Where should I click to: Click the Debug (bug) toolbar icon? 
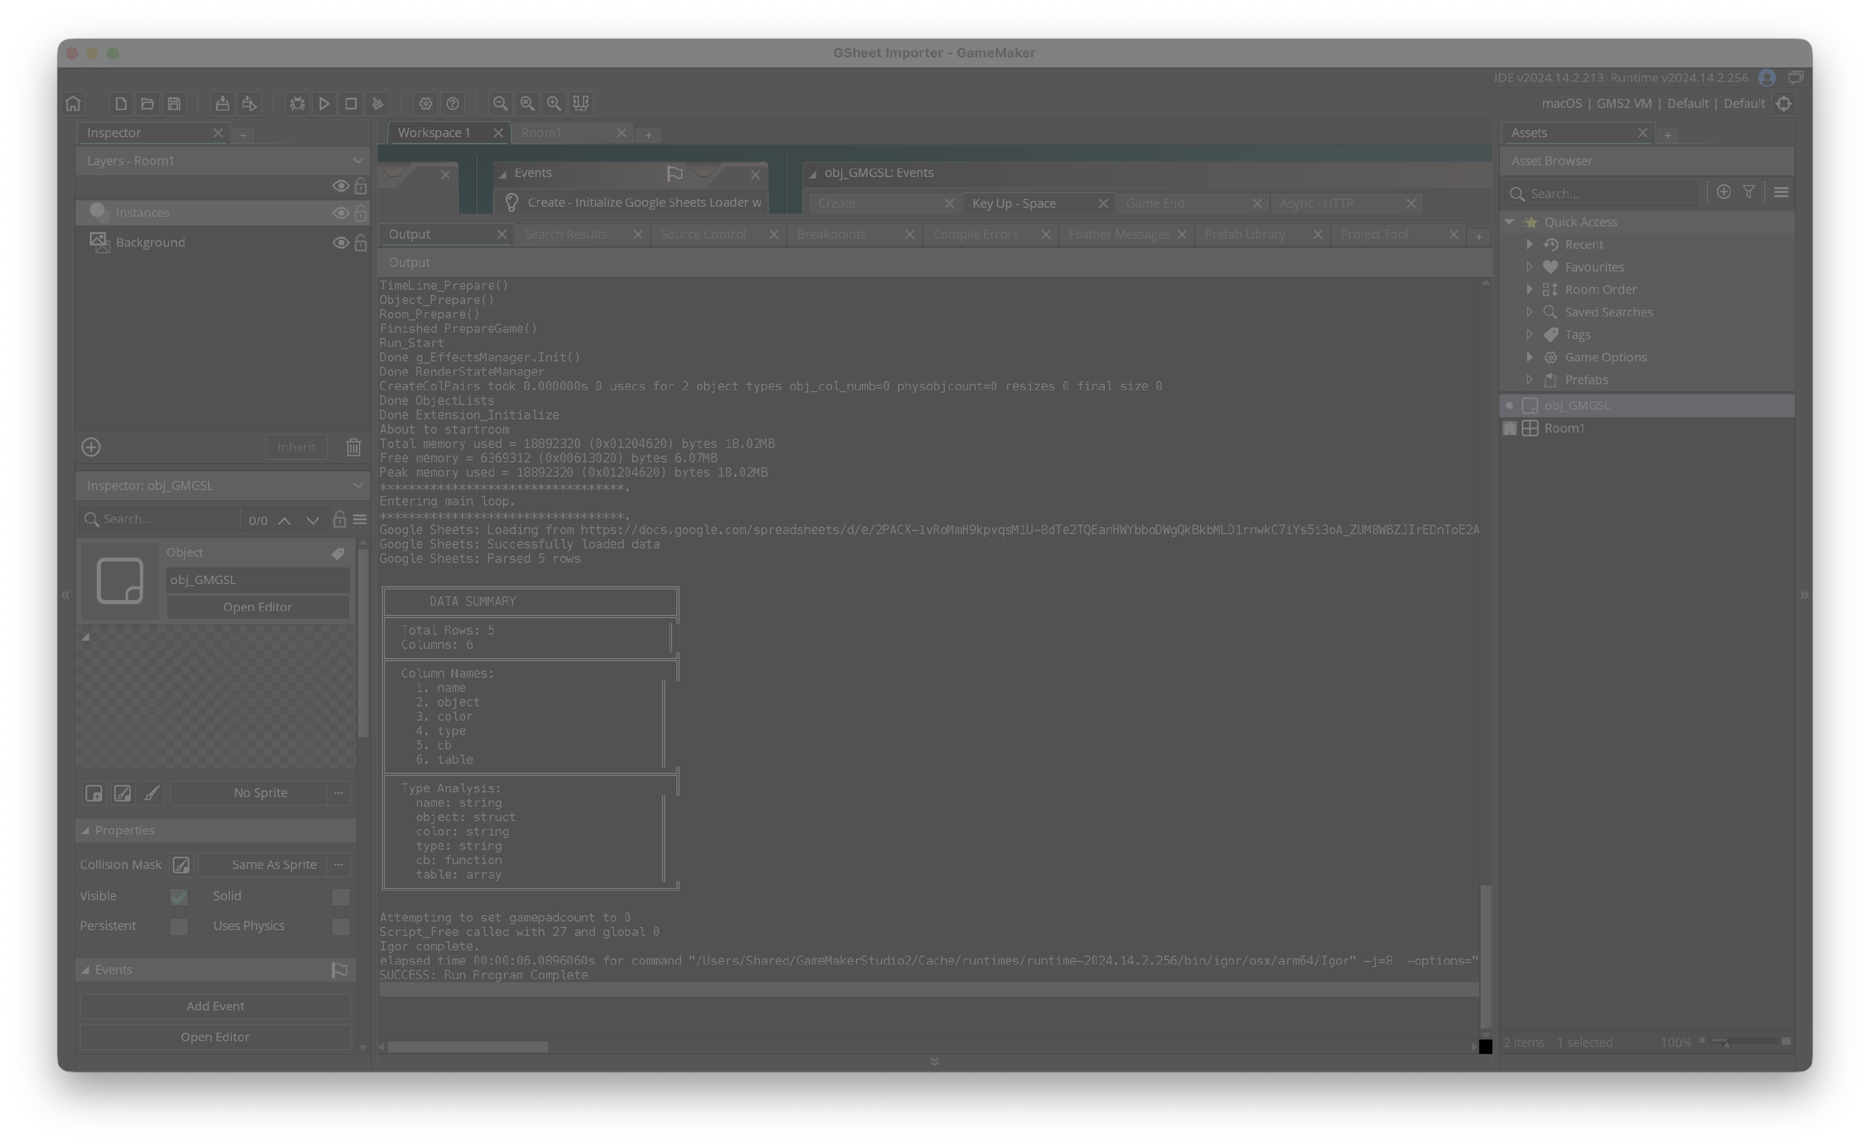[x=297, y=103]
